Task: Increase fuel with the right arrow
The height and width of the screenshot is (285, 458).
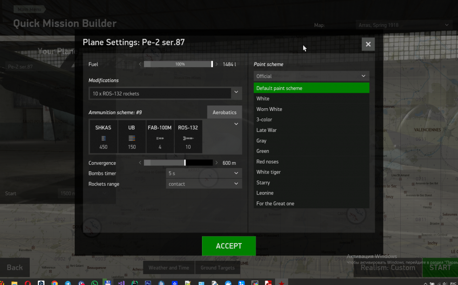Action: point(217,64)
